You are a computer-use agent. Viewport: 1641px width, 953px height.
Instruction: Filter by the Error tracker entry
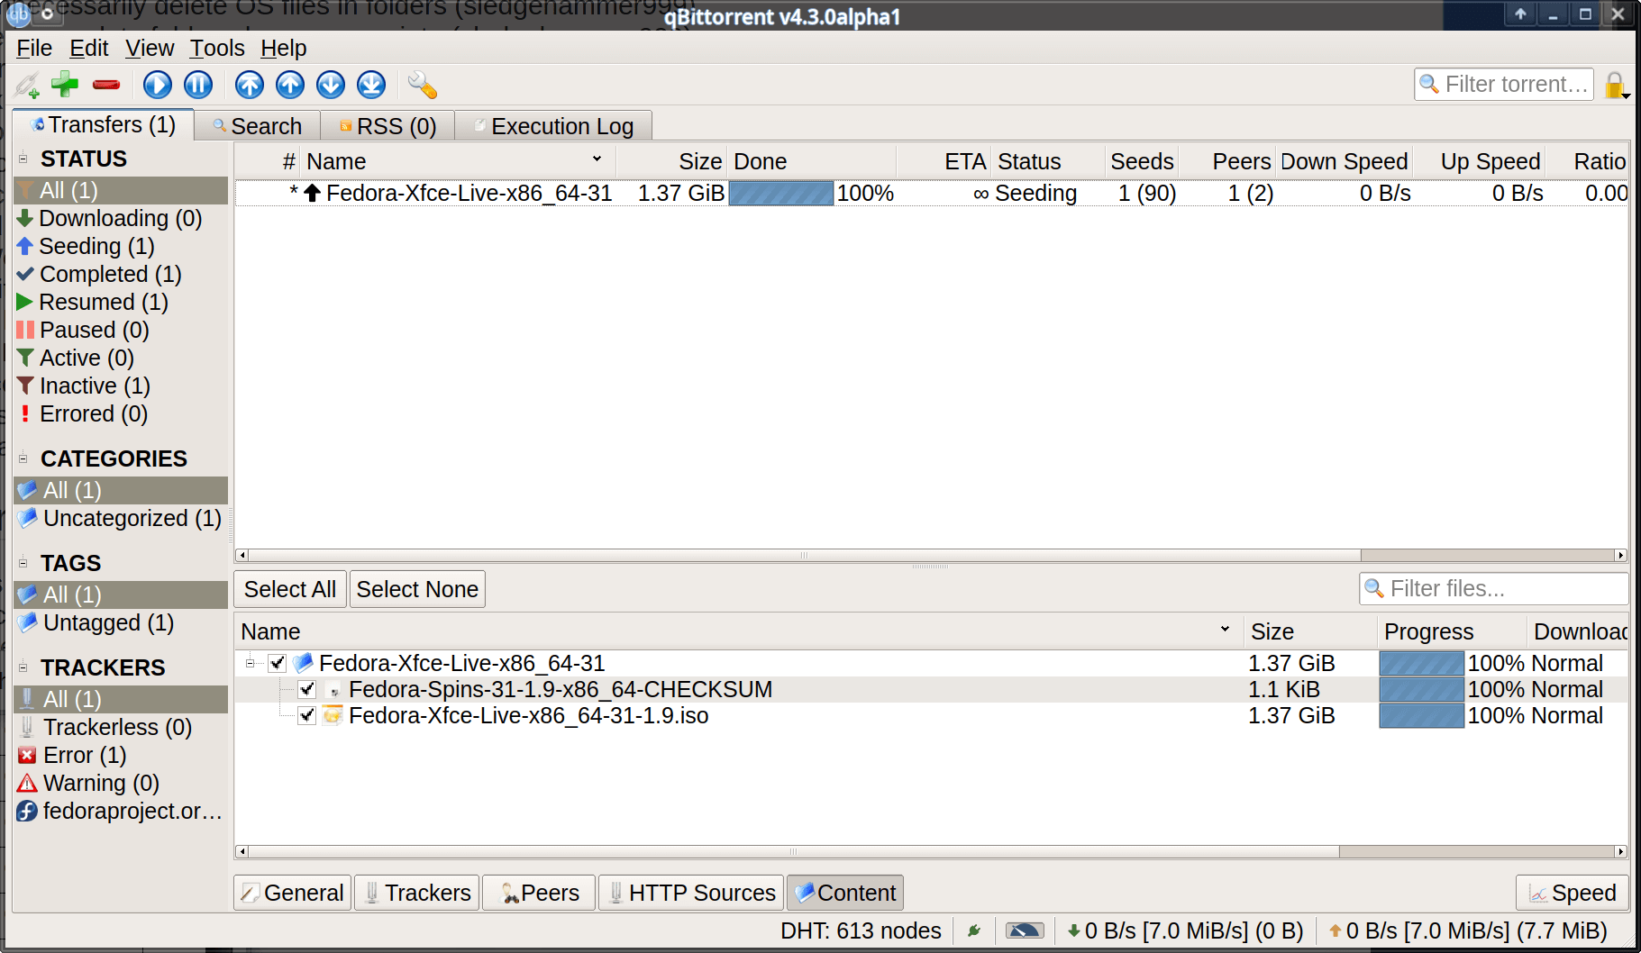[x=121, y=755]
